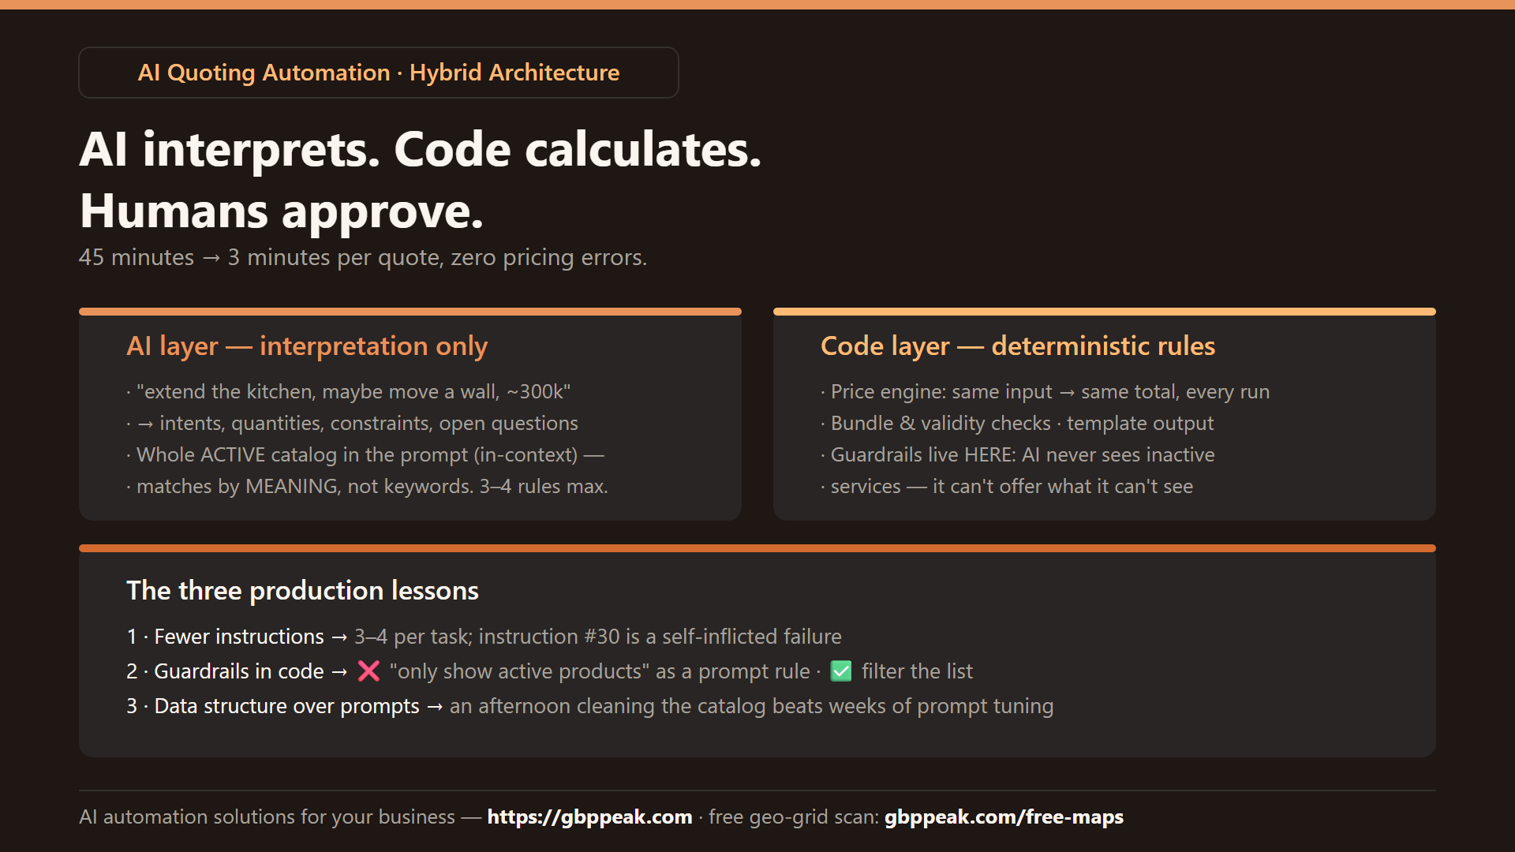This screenshot has height=852, width=1515.
Task: Click 'filter the list' text
Action: tap(917, 671)
